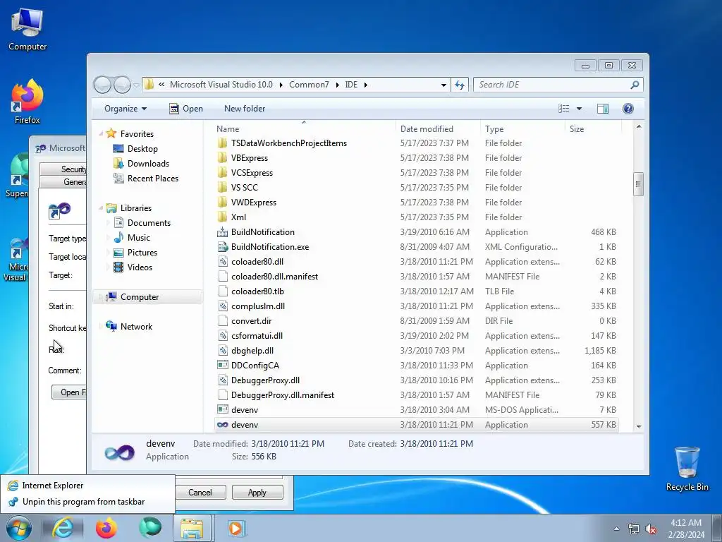Click New folder in the toolbar
Viewport: 722px width, 542px height.
[245, 109]
